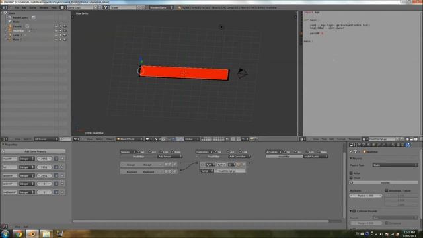Open the Text menu in the text editor header

(x=324, y=139)
